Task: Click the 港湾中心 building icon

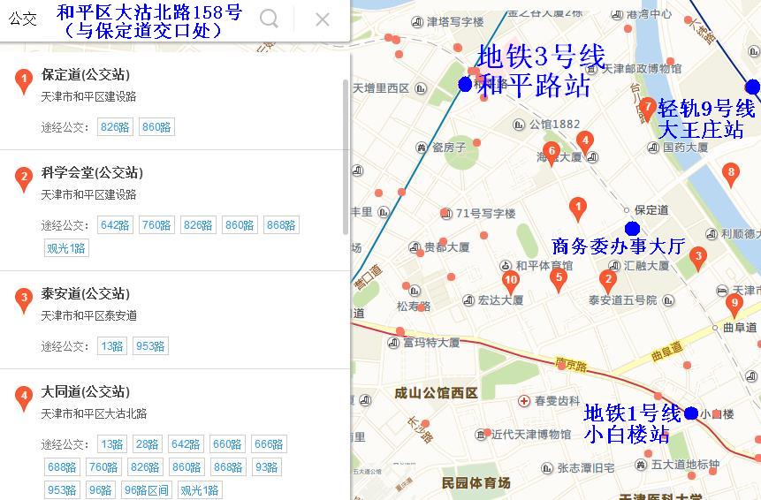Action: coord(616,14)
